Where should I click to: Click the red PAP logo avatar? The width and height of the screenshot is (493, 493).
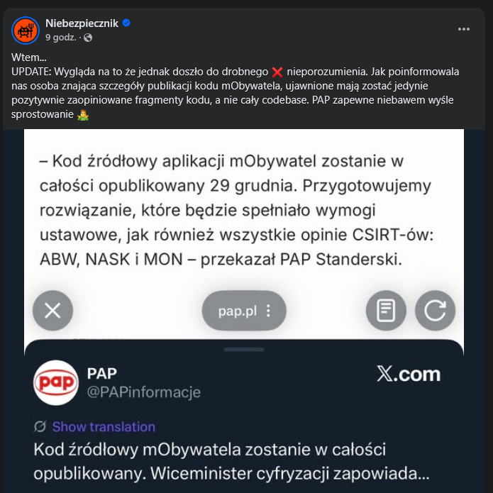pos(56,382)
